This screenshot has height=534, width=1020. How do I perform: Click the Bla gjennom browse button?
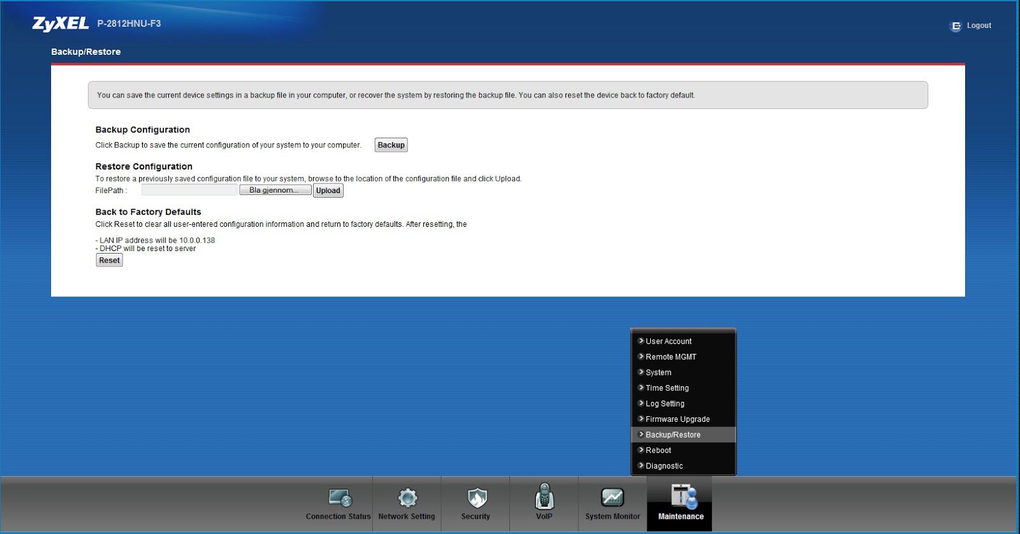pyautogui.click(x=275, y=190)
